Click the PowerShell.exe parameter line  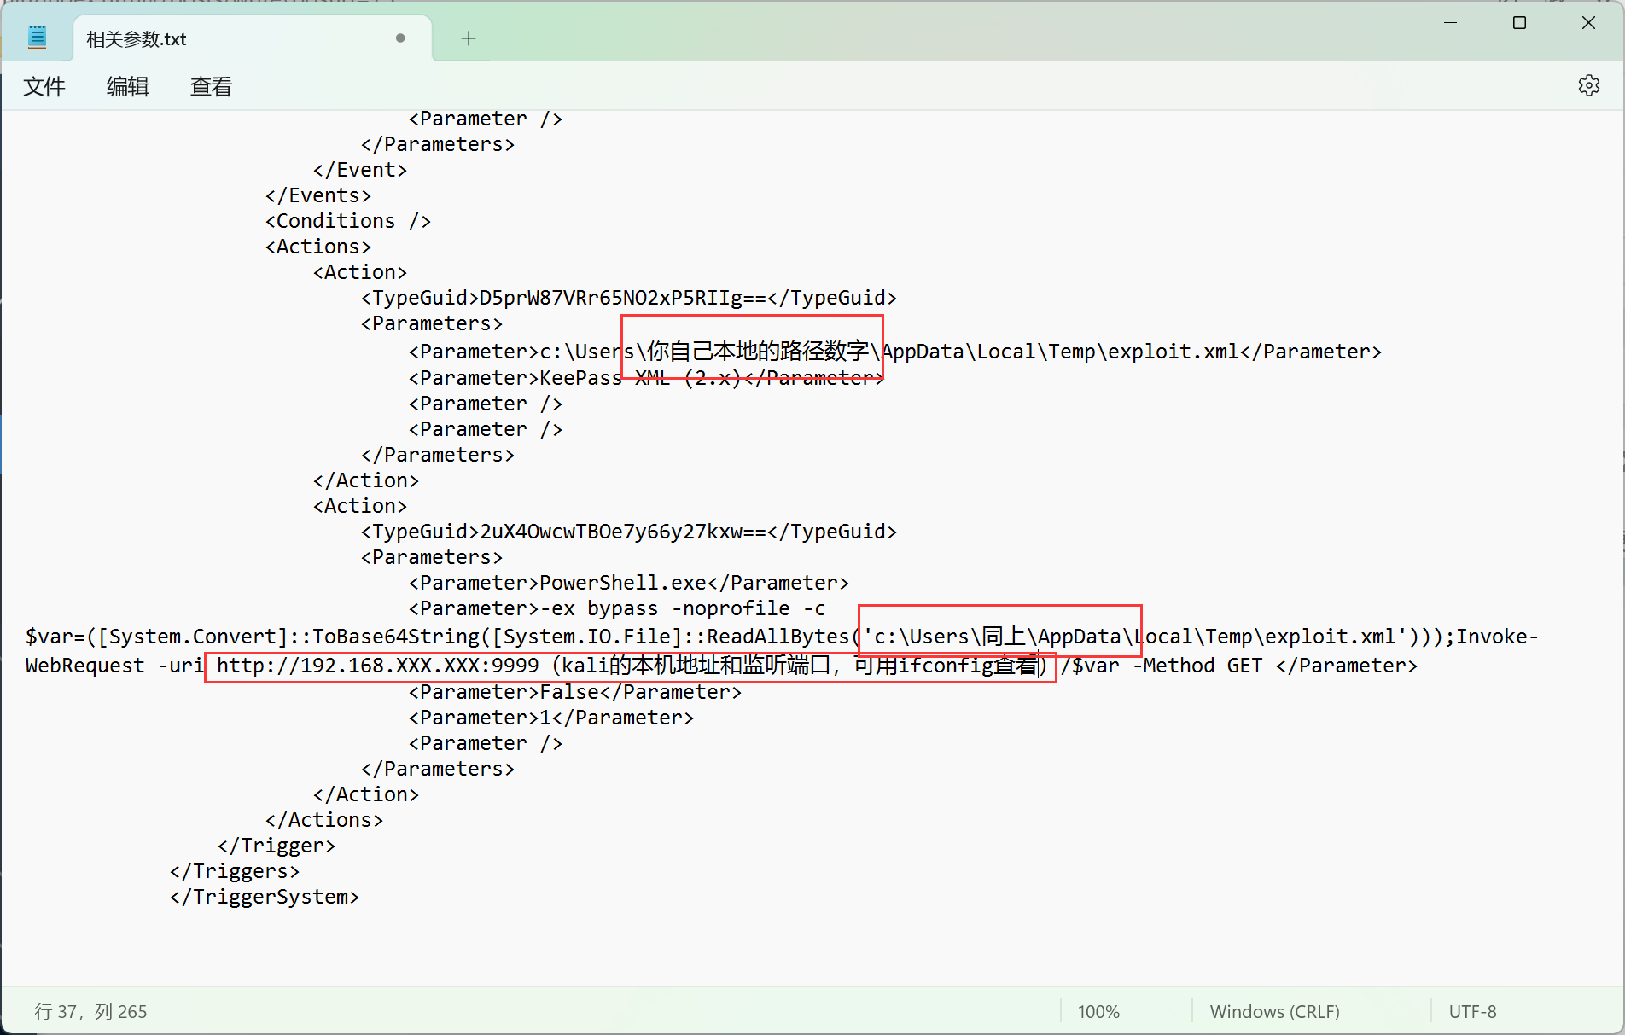(629, 583)
